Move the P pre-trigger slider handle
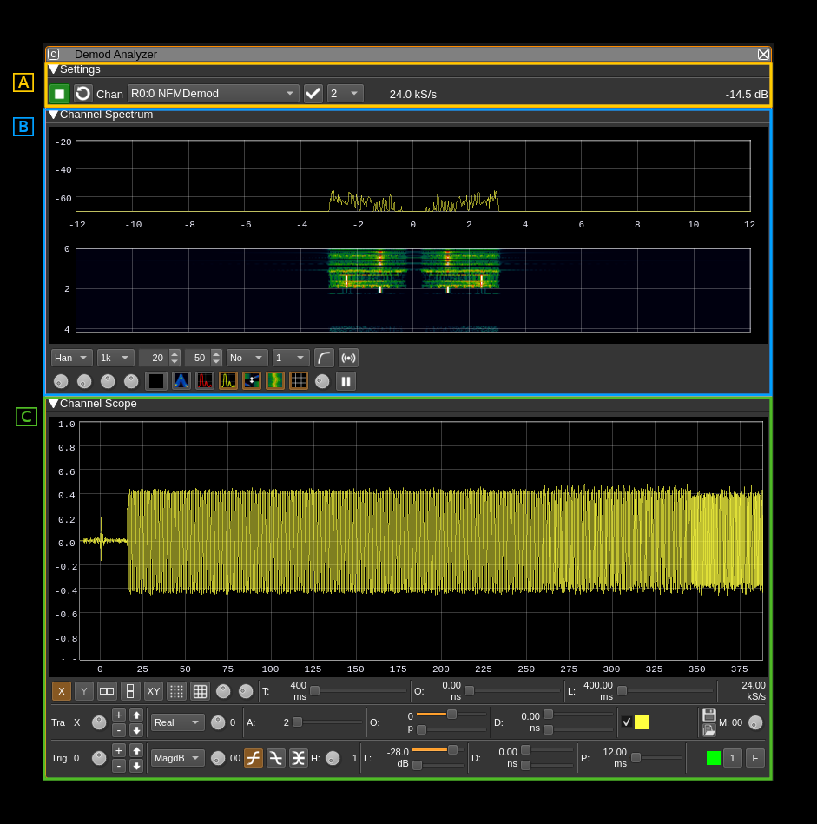817x824 pixels. [636, 757]
